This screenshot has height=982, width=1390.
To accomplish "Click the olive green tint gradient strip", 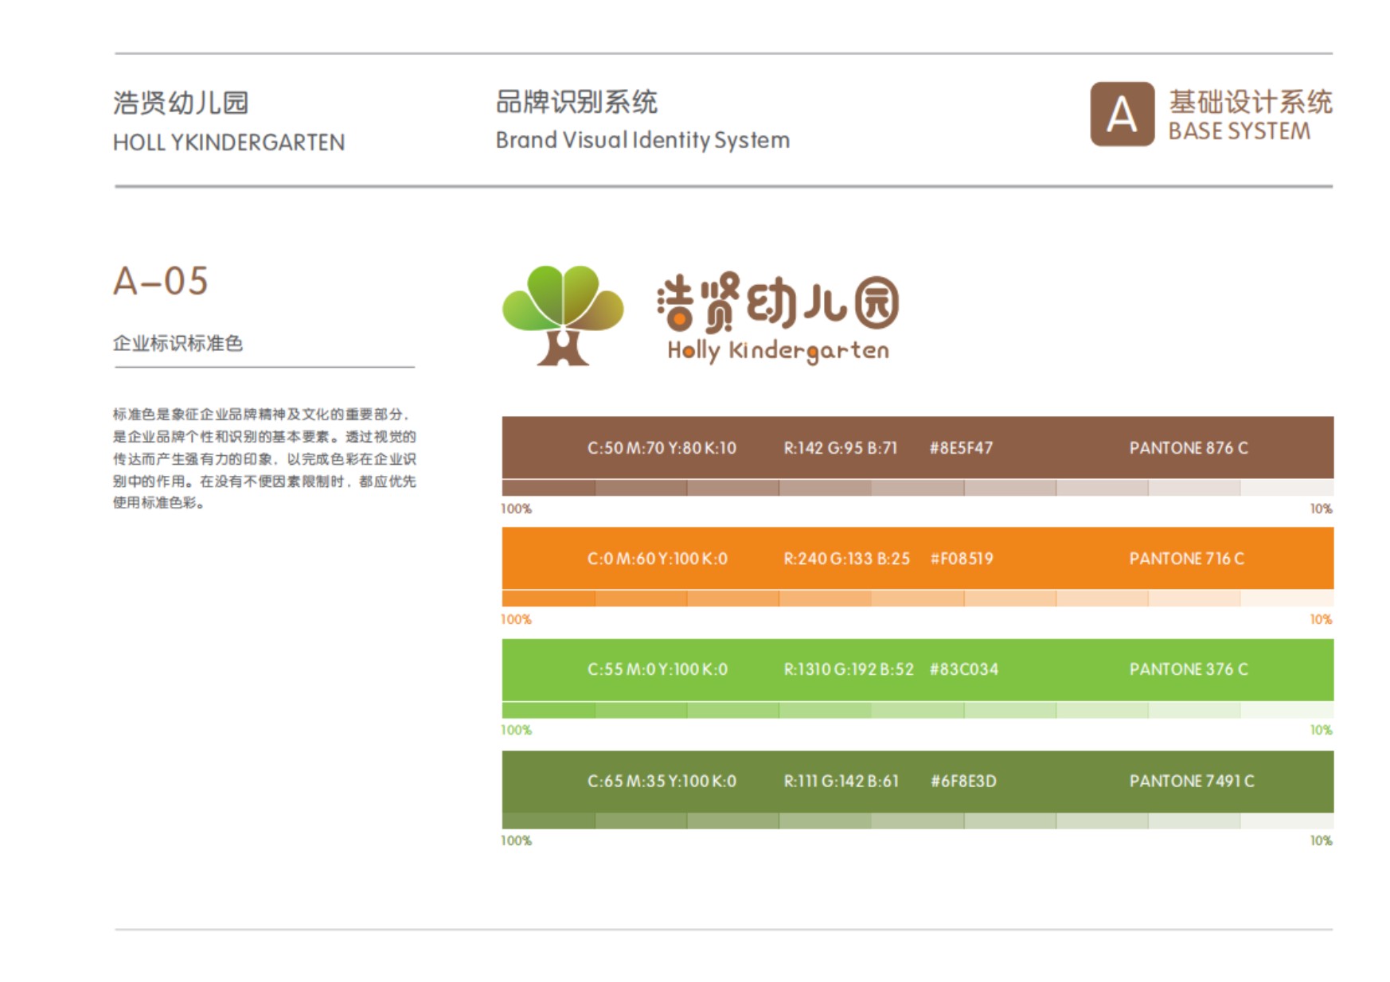I will point(917,820).
